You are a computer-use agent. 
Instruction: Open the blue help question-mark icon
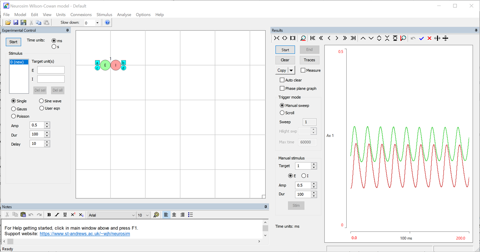tap(108, 23)
